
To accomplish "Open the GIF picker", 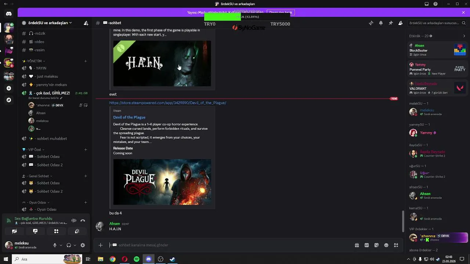I will pos(366,245).
